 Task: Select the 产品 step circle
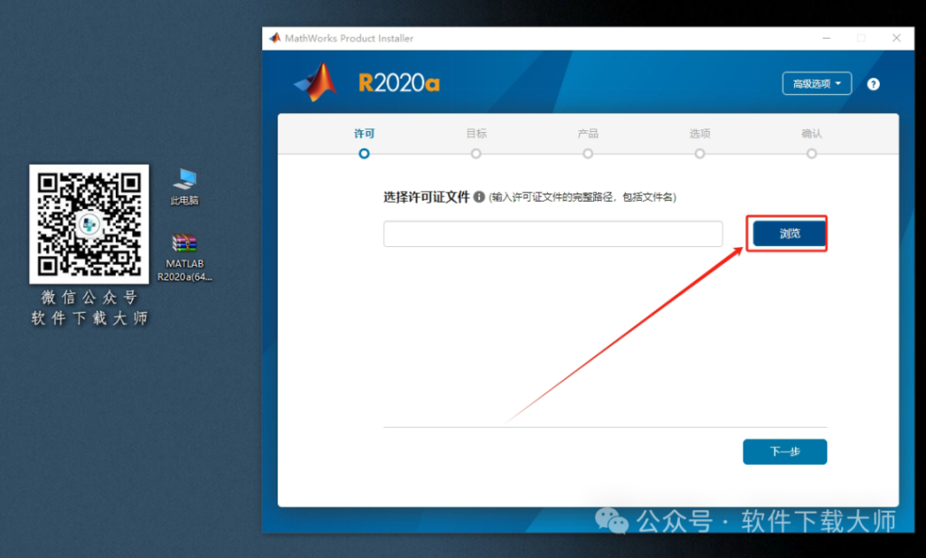[588, 154]
